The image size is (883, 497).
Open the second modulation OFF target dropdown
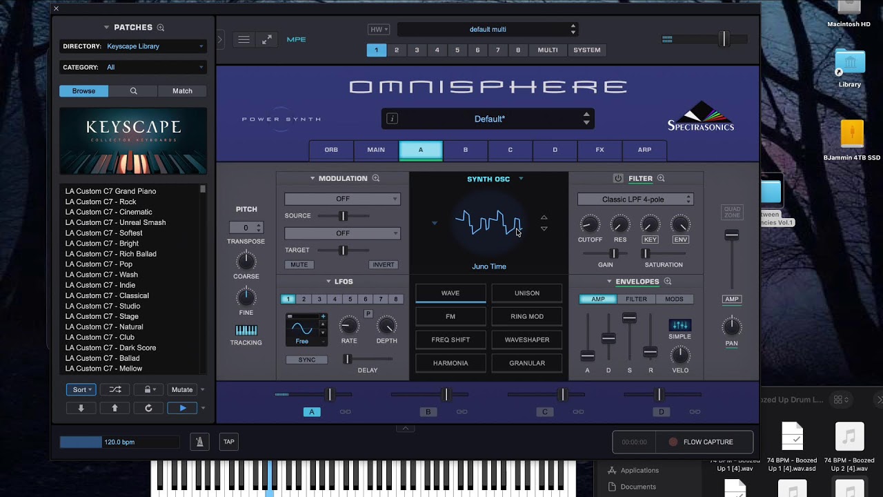point(342,233)
